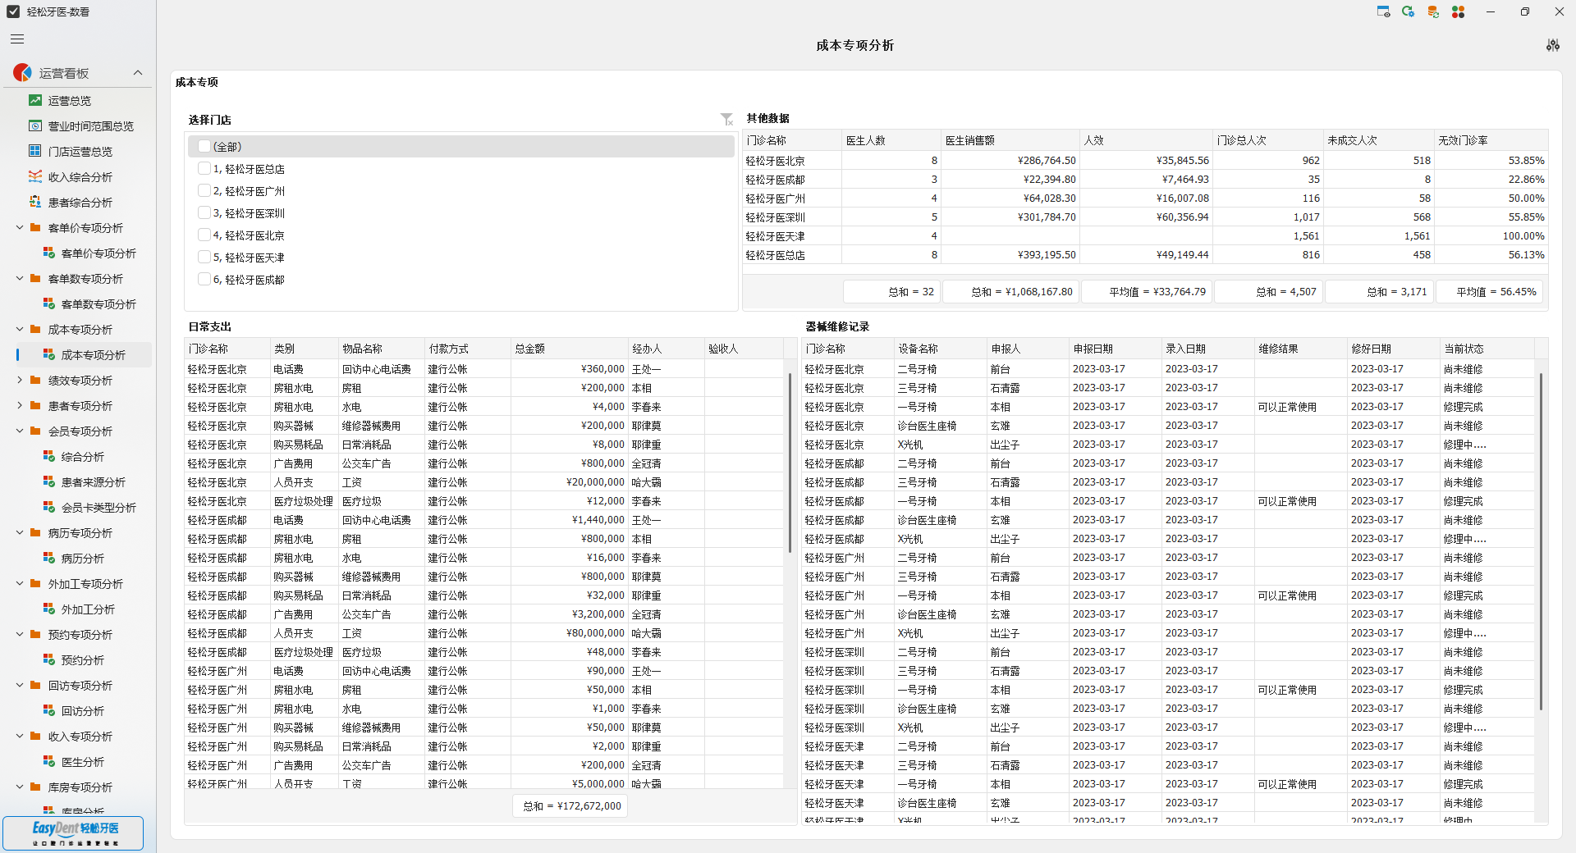
Task: Click the 预约分析 report icon
Action: [49, 660]
